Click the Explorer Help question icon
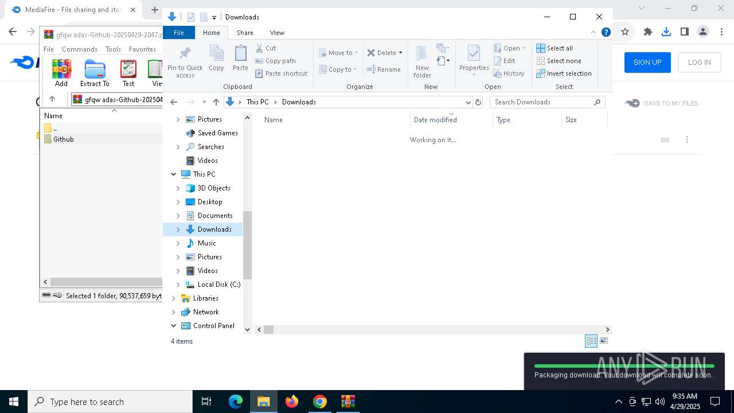Viewport: 734px width, 413px height. click(606, 32)
